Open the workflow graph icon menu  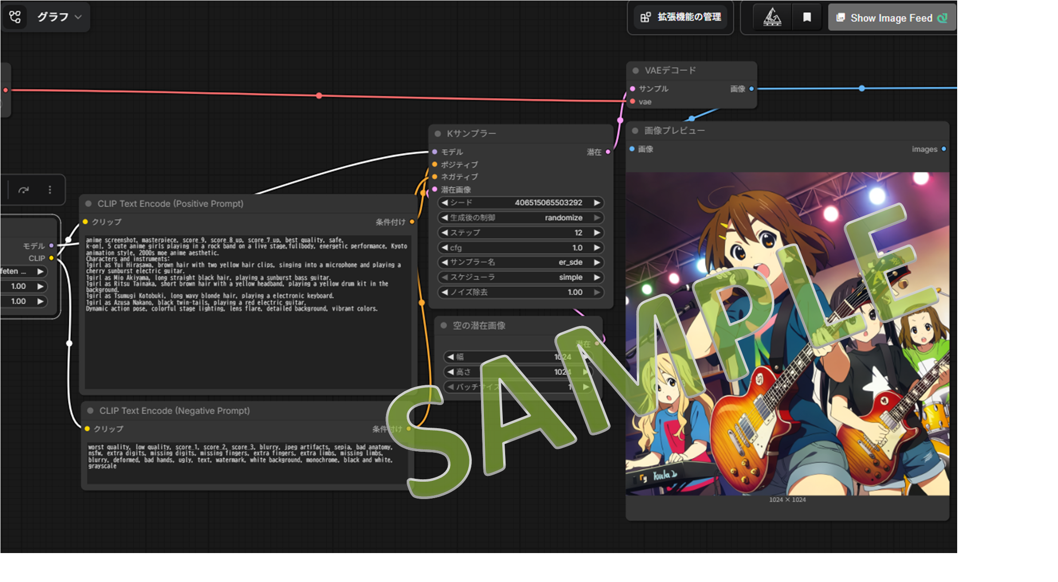(x=15, y=17)
